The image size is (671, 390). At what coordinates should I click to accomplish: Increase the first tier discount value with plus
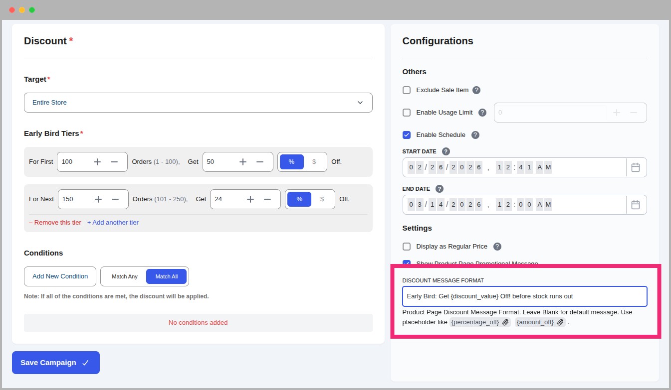click(243, 161)
